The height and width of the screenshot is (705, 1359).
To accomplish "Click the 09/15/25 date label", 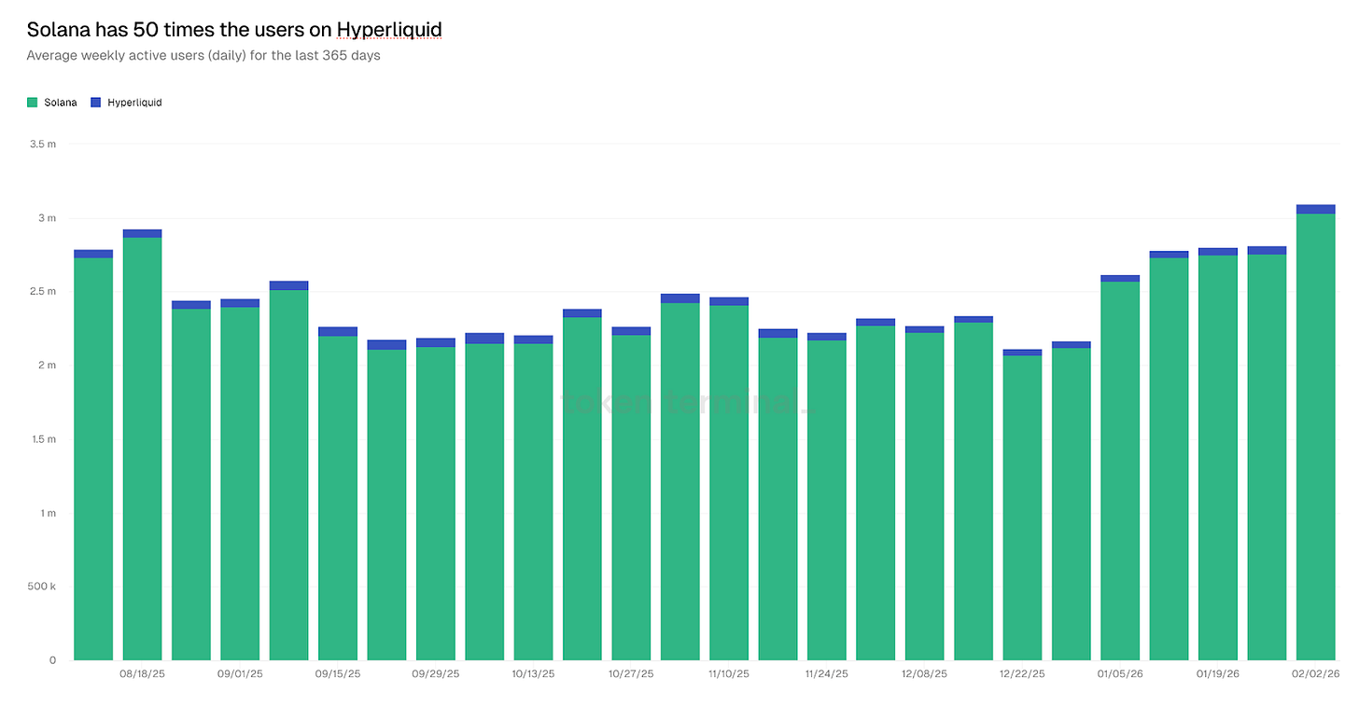I will (x=338, y=672).
